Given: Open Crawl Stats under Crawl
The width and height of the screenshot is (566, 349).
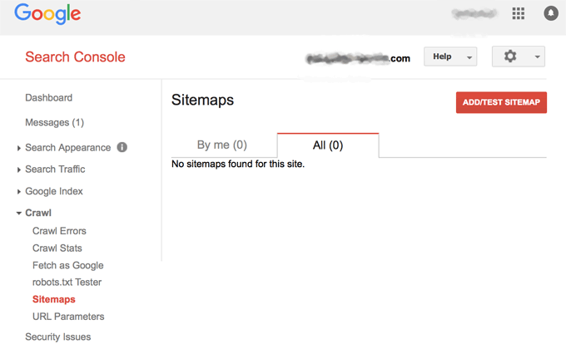Looking at the screenshot, I should [57, 248].
